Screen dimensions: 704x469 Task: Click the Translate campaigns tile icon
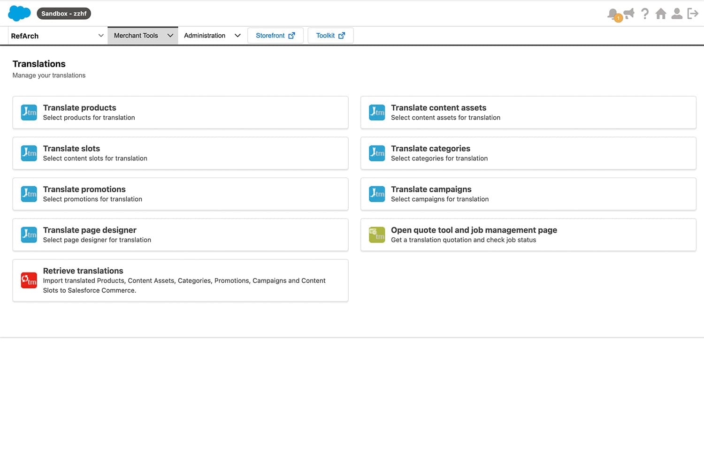click(377, 194)
